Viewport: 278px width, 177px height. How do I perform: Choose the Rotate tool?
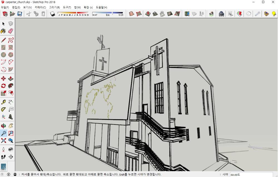pyautogui.click(x=3, y=86)
